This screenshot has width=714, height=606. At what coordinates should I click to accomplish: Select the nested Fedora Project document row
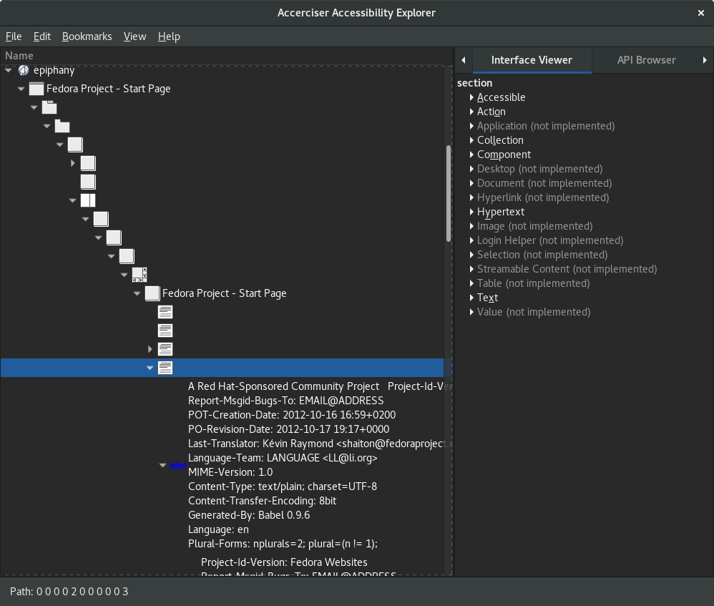225,293
